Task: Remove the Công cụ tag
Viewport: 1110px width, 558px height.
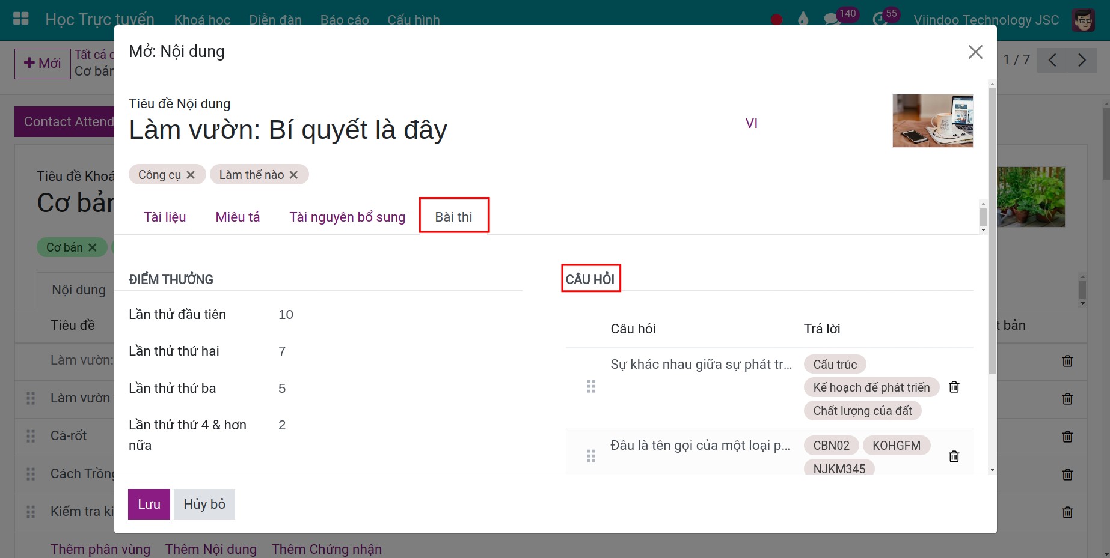Action: pyautogui.click(x=191, y=175)
